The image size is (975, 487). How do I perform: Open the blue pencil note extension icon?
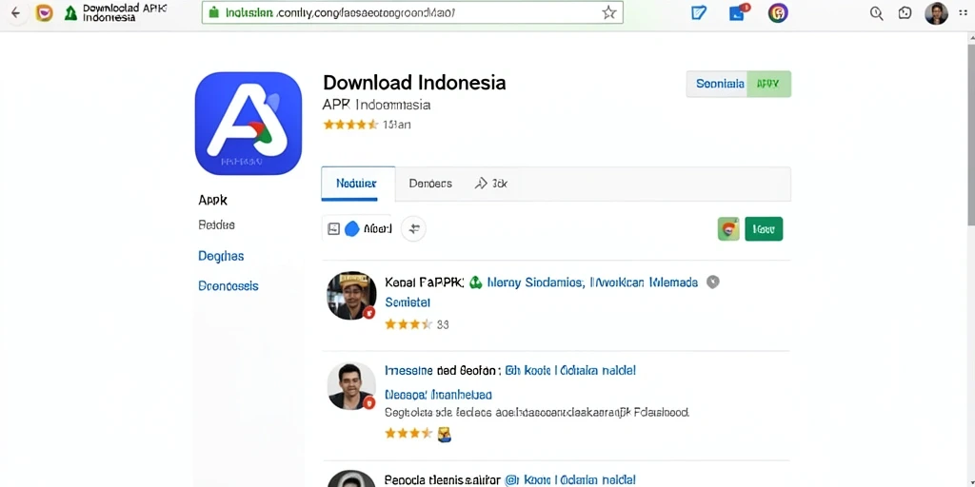tap(699, 13)
